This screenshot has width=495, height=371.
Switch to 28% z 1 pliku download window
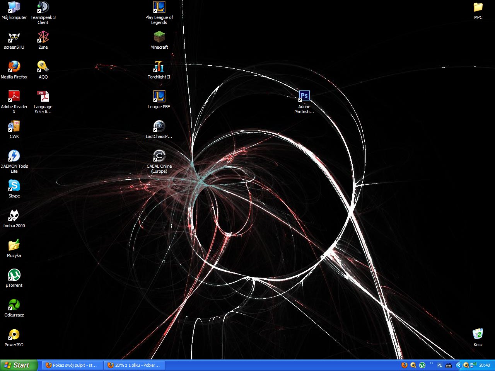[134, 365]
